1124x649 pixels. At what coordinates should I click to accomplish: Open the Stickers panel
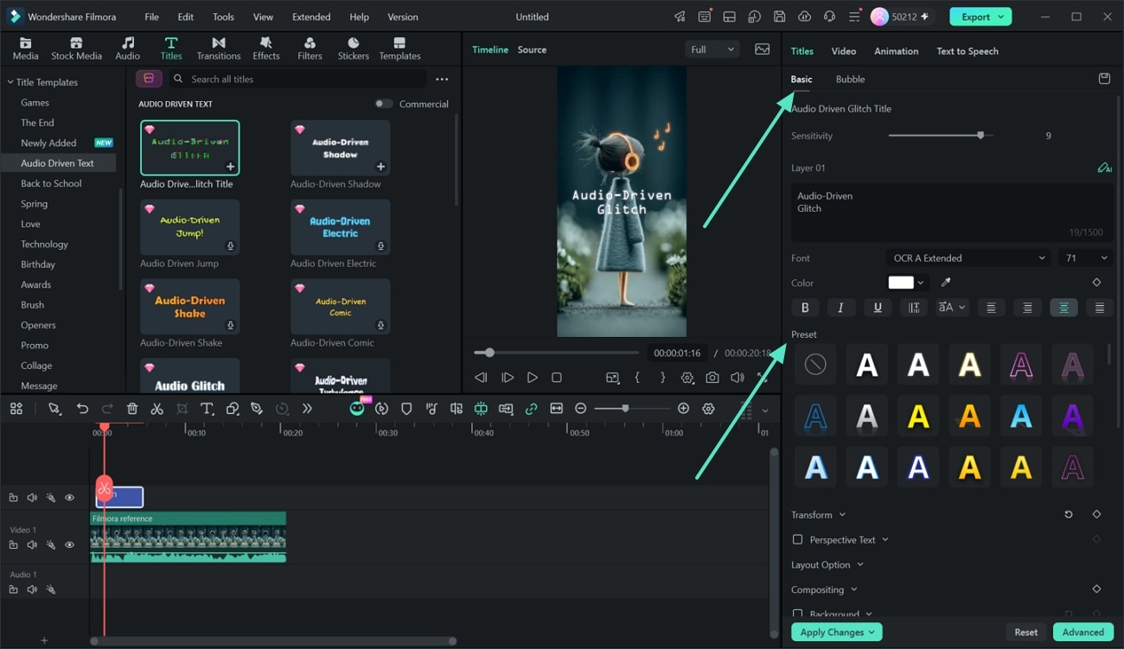pyautogui.click(x=353, y=48)
